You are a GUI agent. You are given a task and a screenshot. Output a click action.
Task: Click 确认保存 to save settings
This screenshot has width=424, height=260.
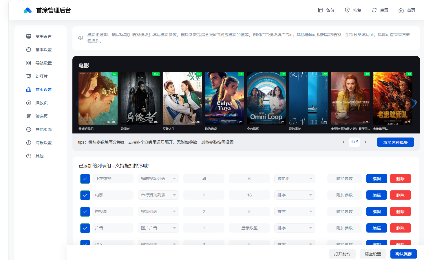click(x=403, y=254)
